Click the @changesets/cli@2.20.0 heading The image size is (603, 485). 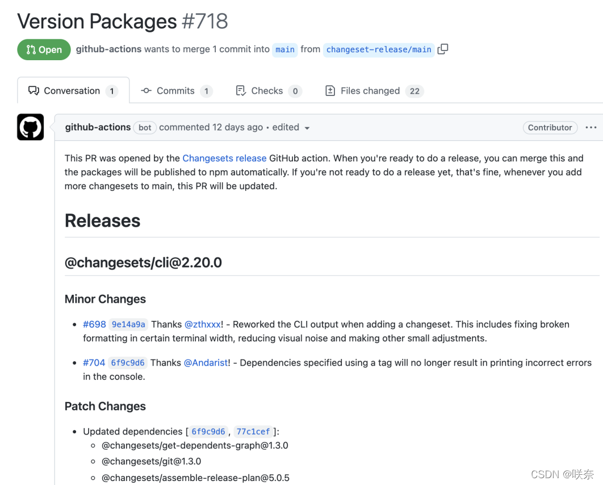coord(143,262)
